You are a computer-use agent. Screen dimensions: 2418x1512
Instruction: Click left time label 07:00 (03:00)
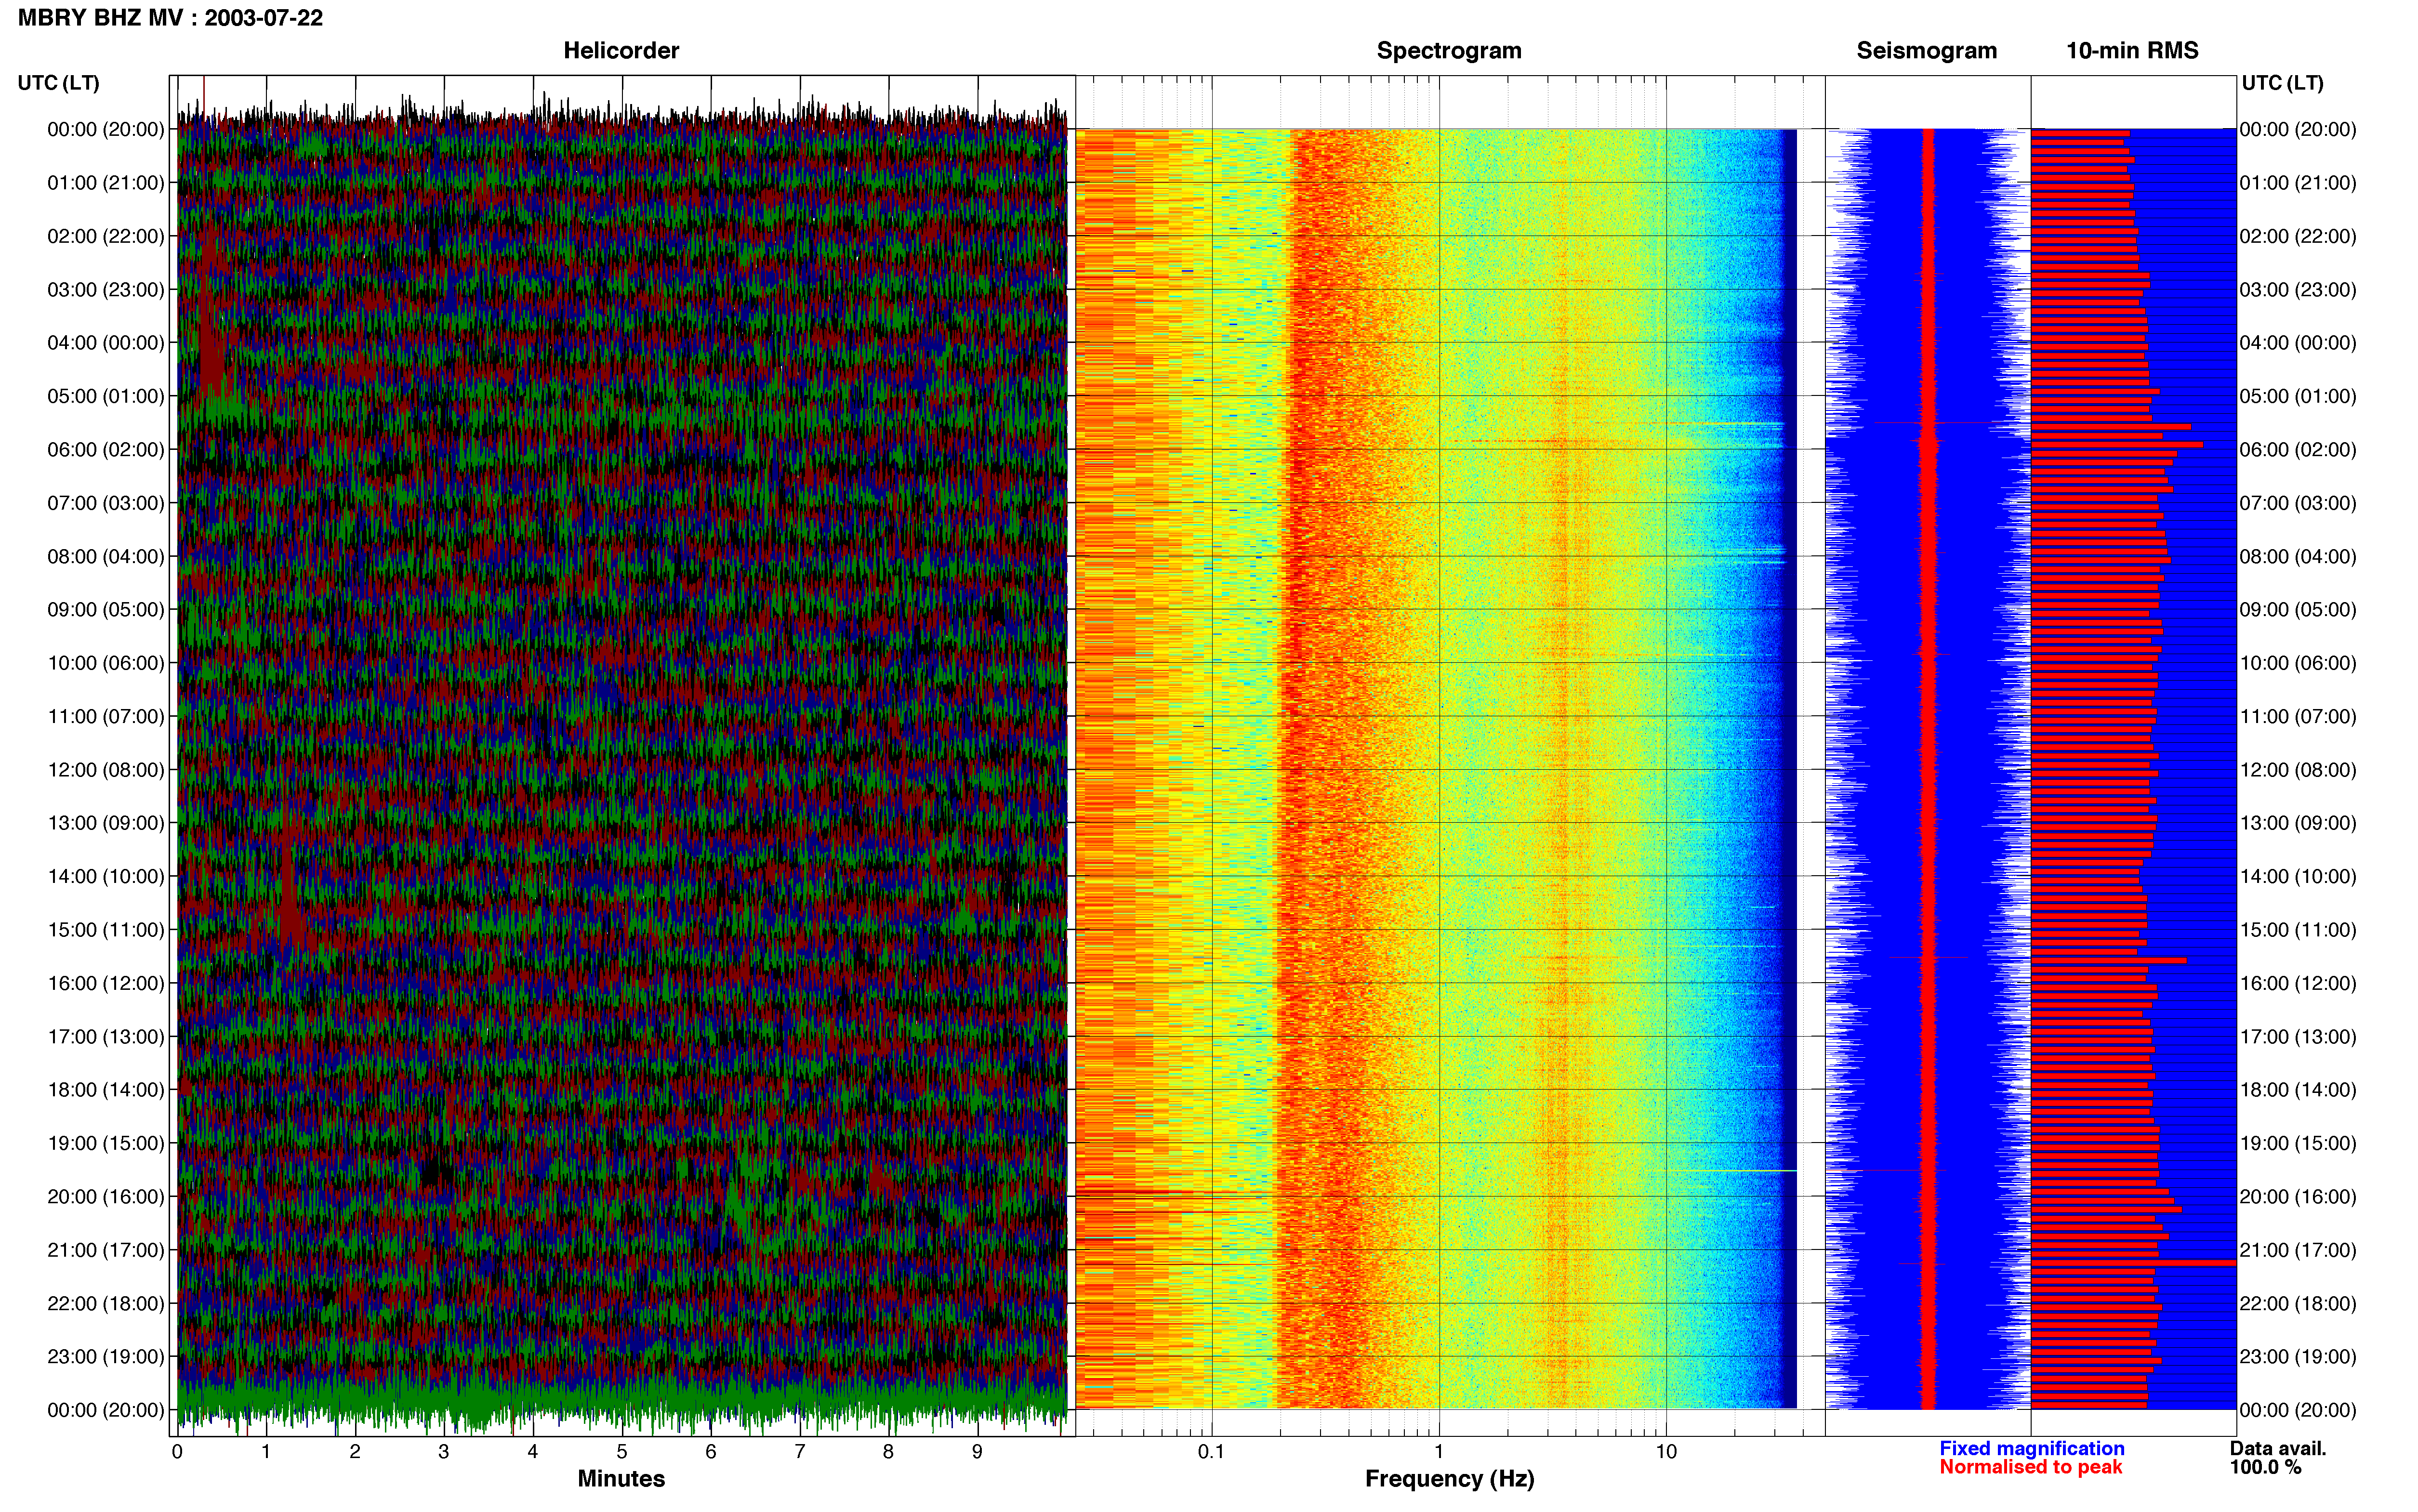(x=106, y=503)
